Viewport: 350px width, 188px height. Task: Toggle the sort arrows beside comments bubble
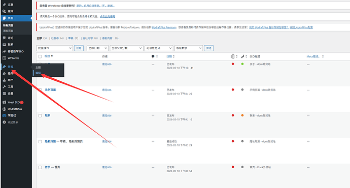(x=157, y=56)
